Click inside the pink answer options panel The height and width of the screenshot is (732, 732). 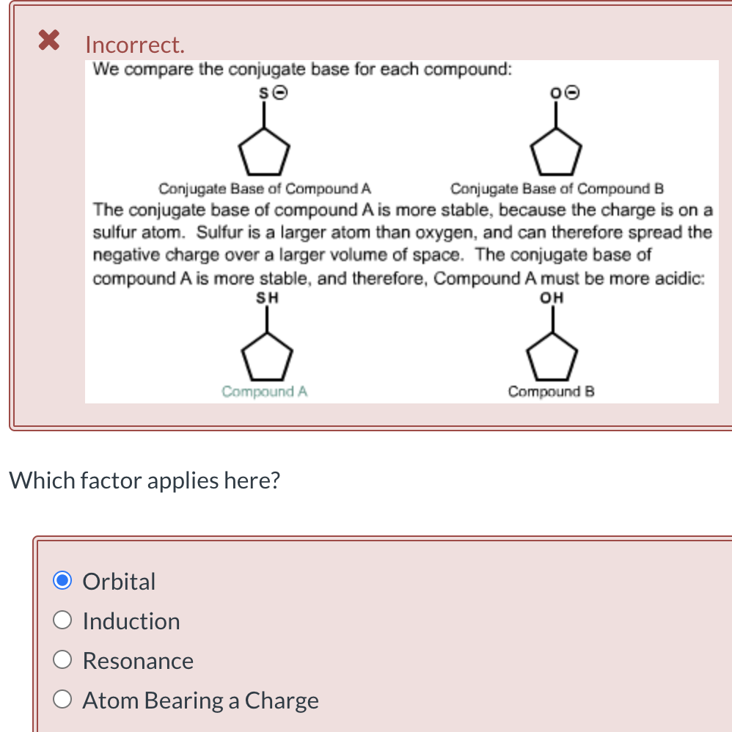coord(440,638)
